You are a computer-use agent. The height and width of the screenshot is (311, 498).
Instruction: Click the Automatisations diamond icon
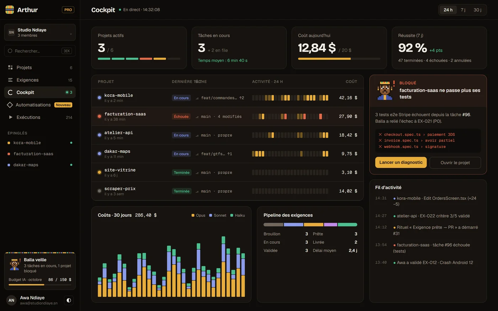[x=10, y=105]
